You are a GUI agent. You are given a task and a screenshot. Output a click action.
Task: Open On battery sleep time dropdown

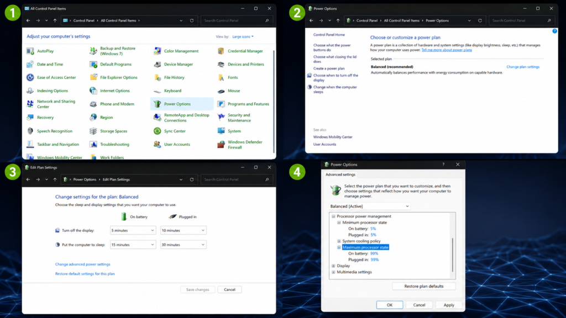[133, 245]
